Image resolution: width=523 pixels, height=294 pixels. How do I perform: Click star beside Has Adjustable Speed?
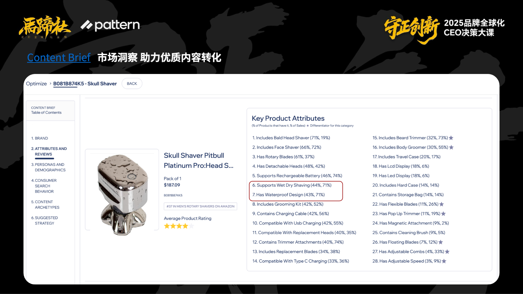[444, 261]
